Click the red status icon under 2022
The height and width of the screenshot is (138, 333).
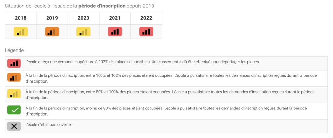pyautogui.click(x=146, y=31)
